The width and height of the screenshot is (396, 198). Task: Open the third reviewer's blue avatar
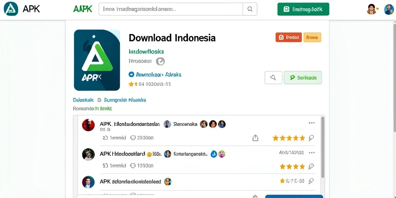point(89,182)
